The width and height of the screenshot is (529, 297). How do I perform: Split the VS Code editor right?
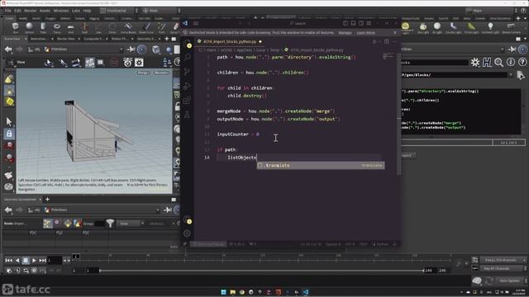tap(387, 42)
